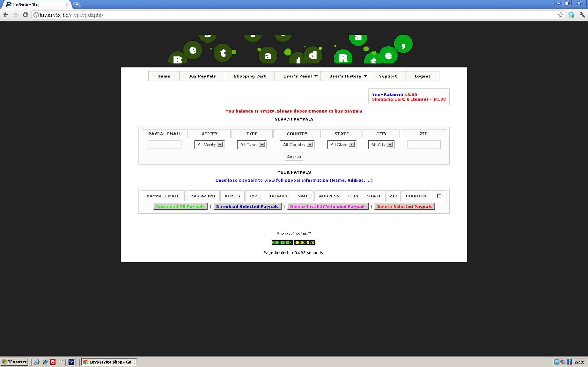This screenshot has height=367, width=588.
Task: Click the Download paypals to view info text
Action: pyautogui.click(x=294, y=180)
